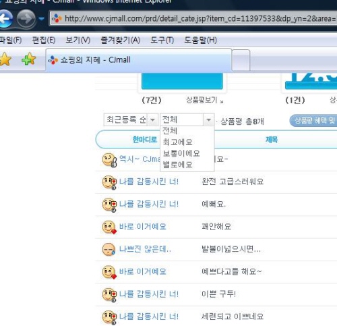Switch to the 쇼핑의 지혜 - CJmall tab
The width and height of the screenshot is (337, 326).
tap(139, 60)
